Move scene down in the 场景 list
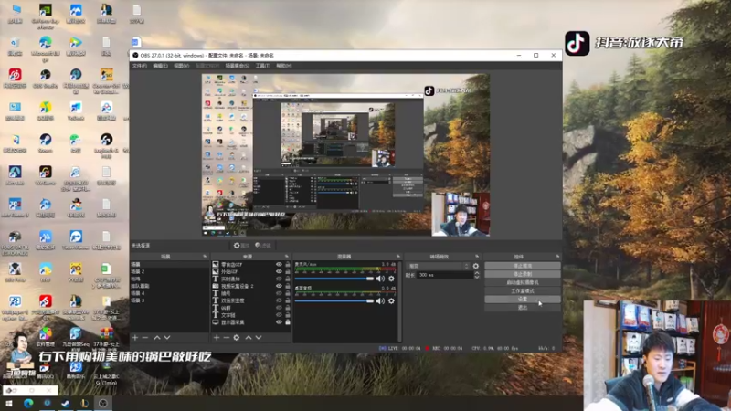 [x=167, y=337]
